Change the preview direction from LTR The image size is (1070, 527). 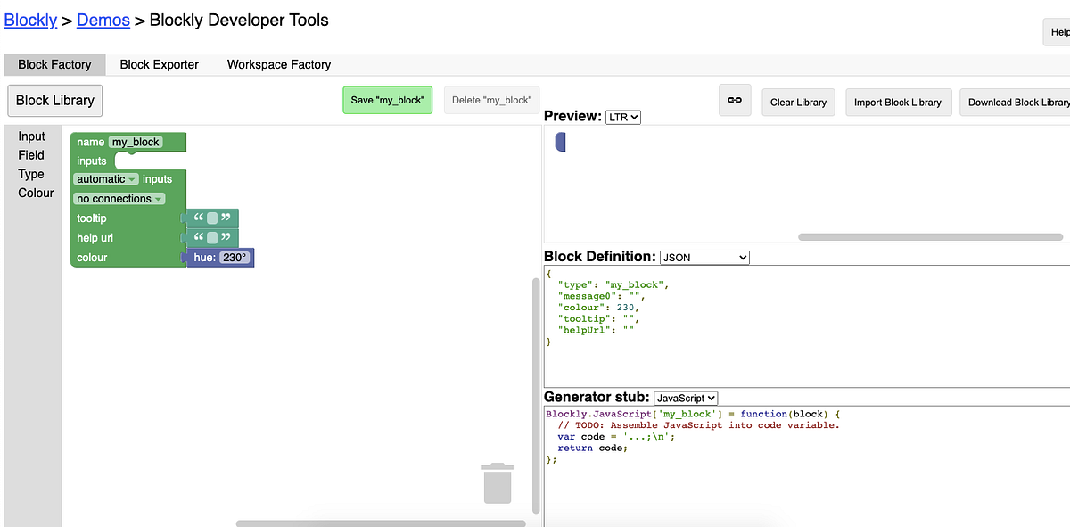623,117
